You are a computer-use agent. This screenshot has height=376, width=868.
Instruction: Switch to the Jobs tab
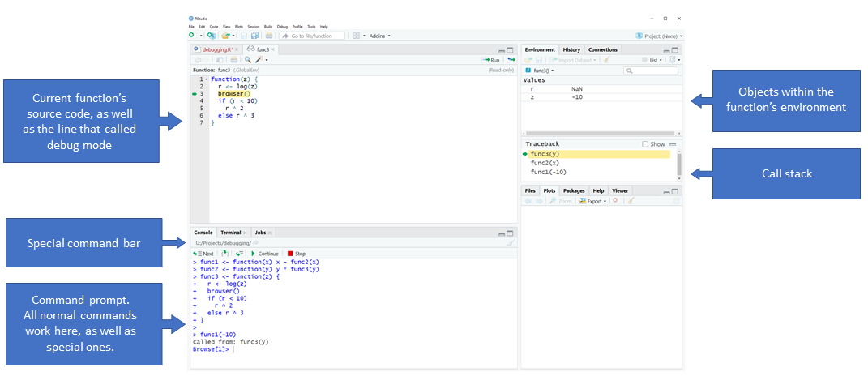260,233
